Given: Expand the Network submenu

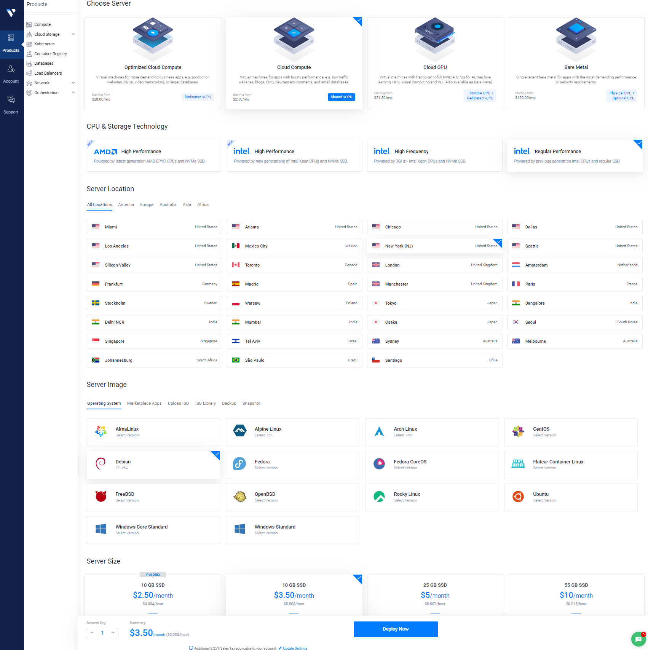Looking at the screenshot, I should click(73, 83).
